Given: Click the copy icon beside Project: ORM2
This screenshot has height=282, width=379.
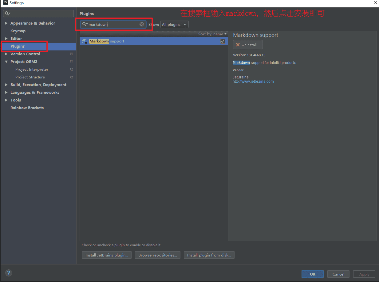Looking at the screenshot, I should click(72, 62).
